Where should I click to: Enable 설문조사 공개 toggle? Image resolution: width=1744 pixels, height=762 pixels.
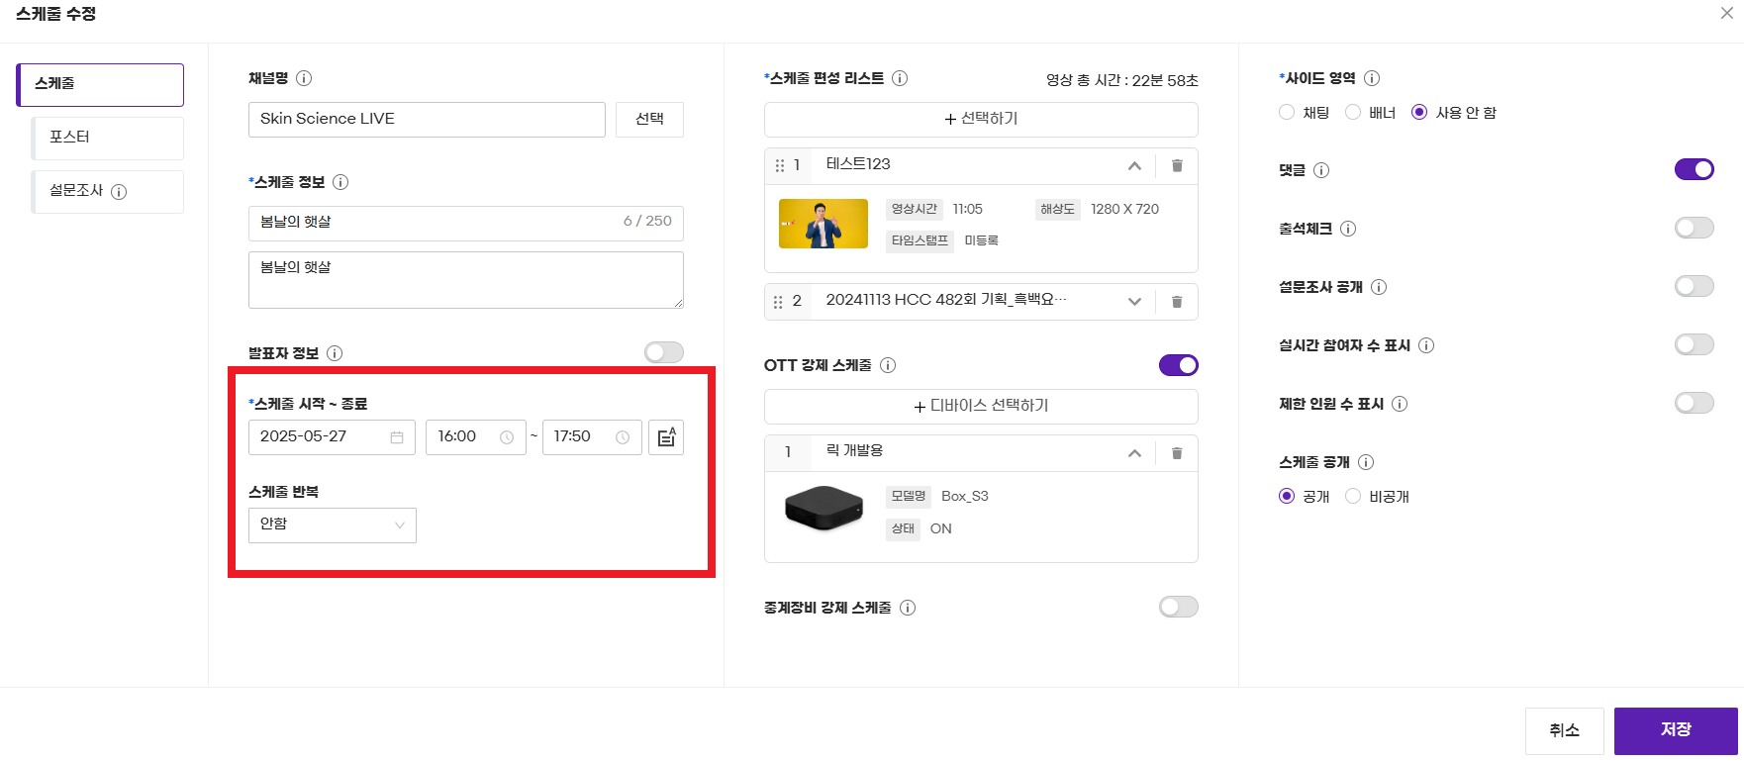click(1695, 286)
